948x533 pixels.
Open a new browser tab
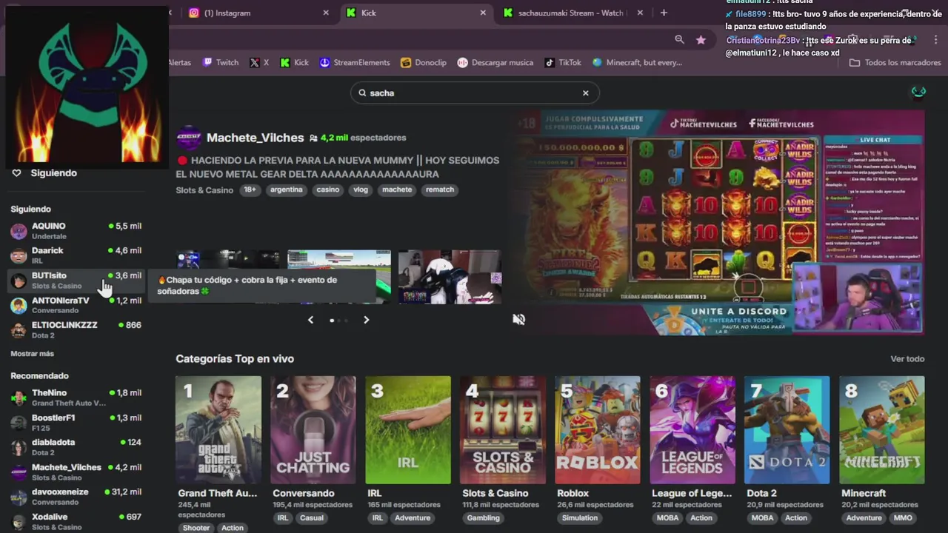coord(664,13)
